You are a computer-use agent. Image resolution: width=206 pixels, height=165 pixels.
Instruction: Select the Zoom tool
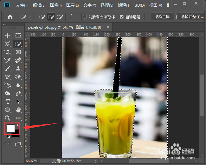click(8, 118)
